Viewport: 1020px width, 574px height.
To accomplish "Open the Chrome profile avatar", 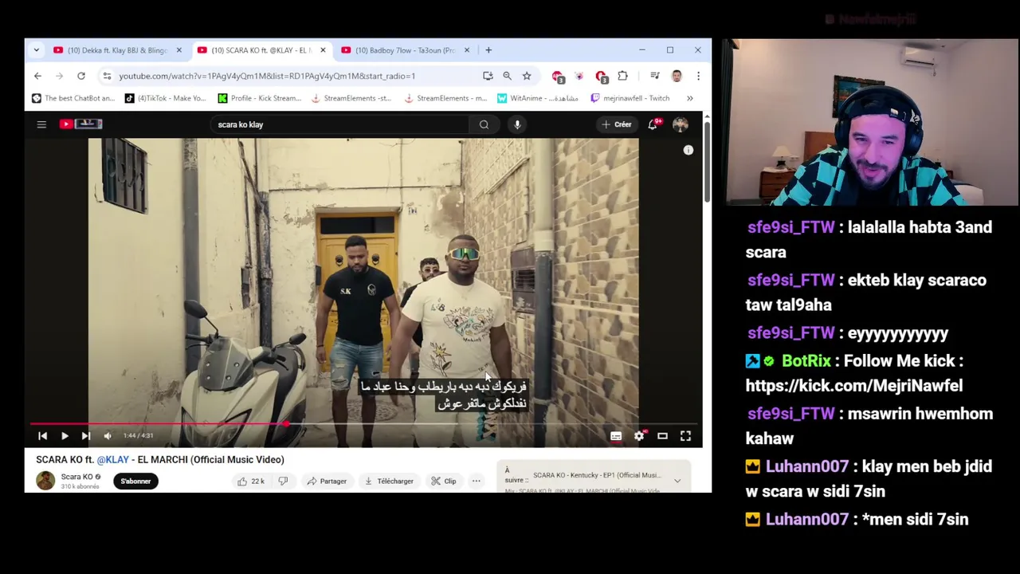I will pyautogui.click(x=677, y=76).
